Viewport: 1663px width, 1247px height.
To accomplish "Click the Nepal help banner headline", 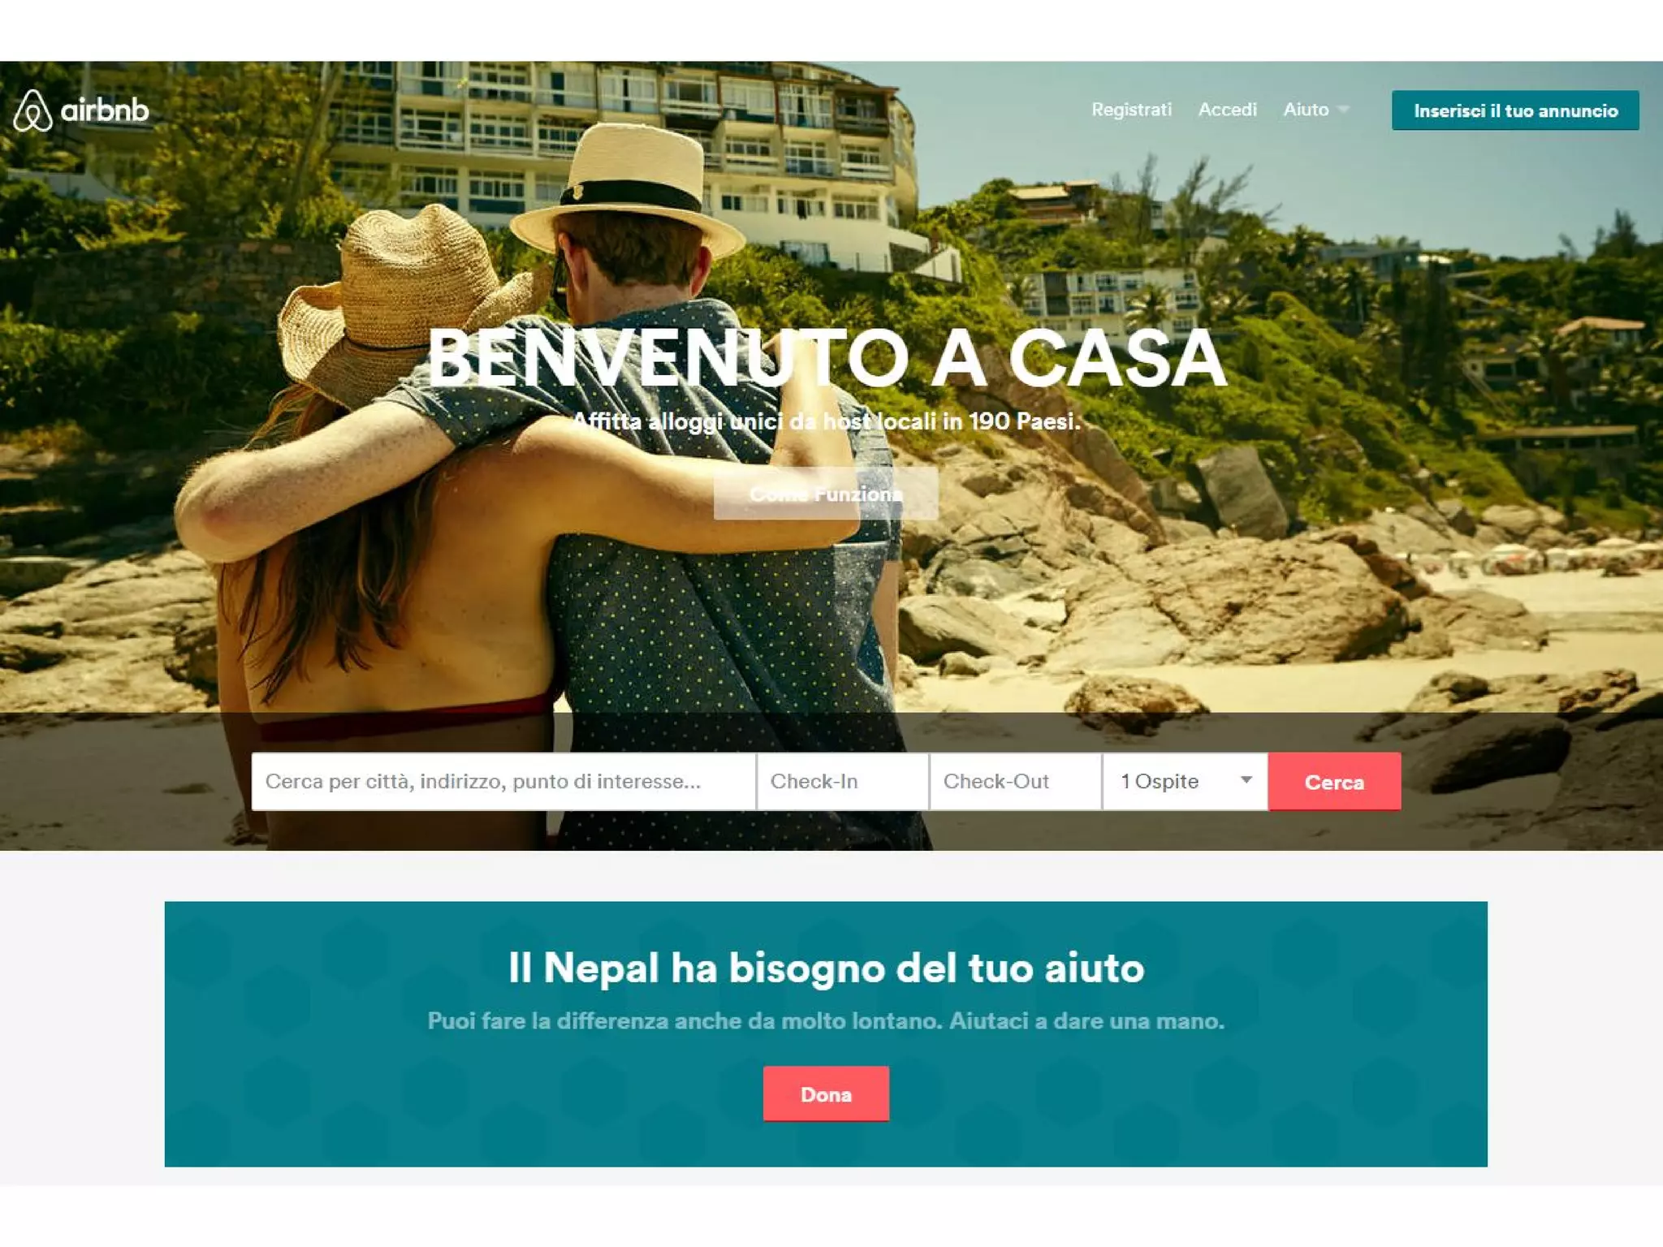I will pyautogui.click(x=826, y=967).
